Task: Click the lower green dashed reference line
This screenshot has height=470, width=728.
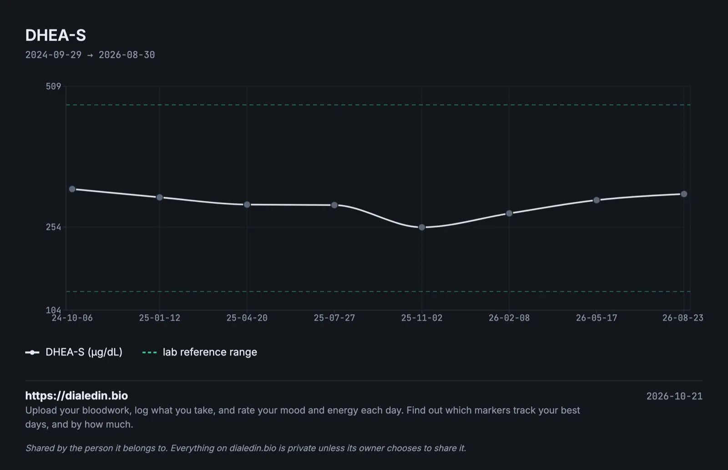Action: 378,291
